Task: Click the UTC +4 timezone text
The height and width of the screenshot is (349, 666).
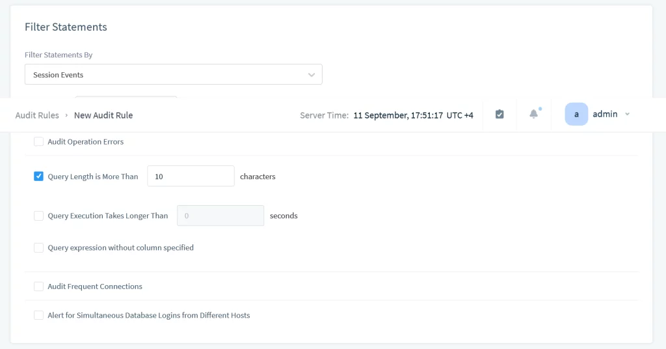Action: [460, 115]
